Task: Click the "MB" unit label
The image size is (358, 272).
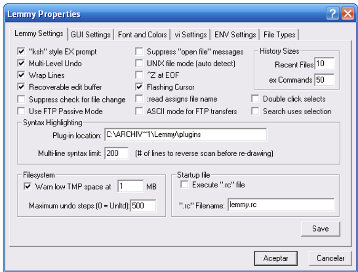Action: 152,187
